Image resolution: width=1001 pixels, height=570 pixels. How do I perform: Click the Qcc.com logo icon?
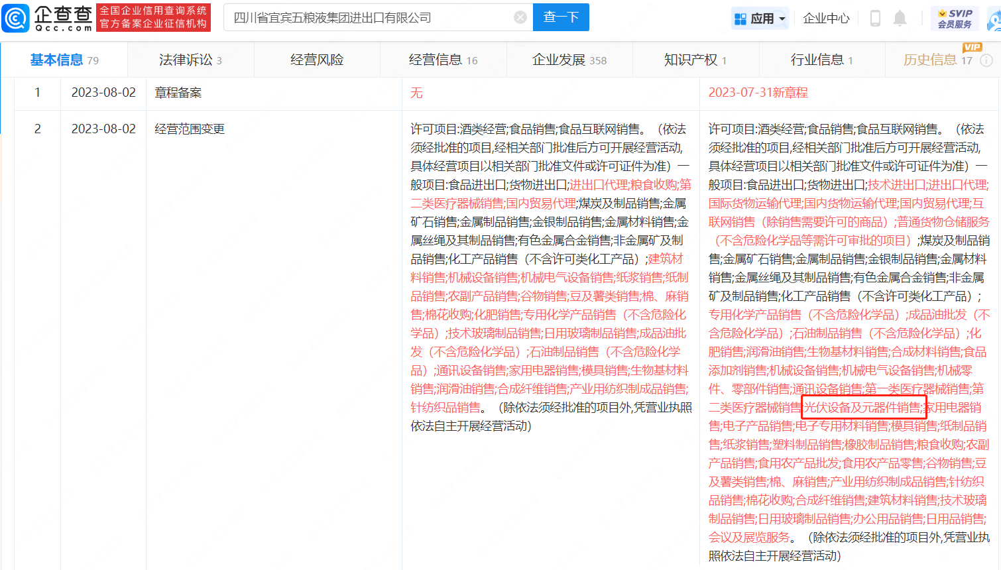16,18
